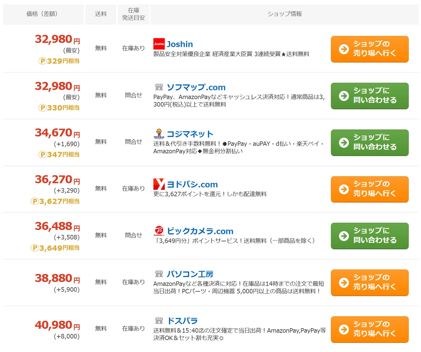Click 在庫あり in the Joshin row
This screenshot has height=352, width=421.
point(133,48)
